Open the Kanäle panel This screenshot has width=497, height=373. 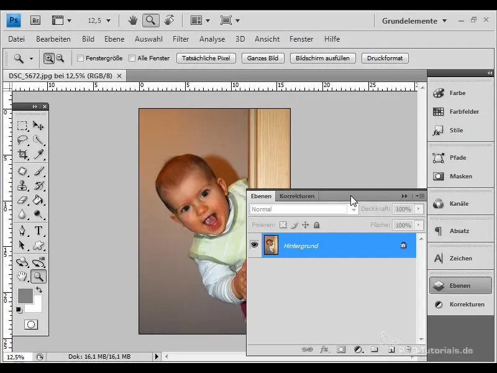(x=460, y=204)
